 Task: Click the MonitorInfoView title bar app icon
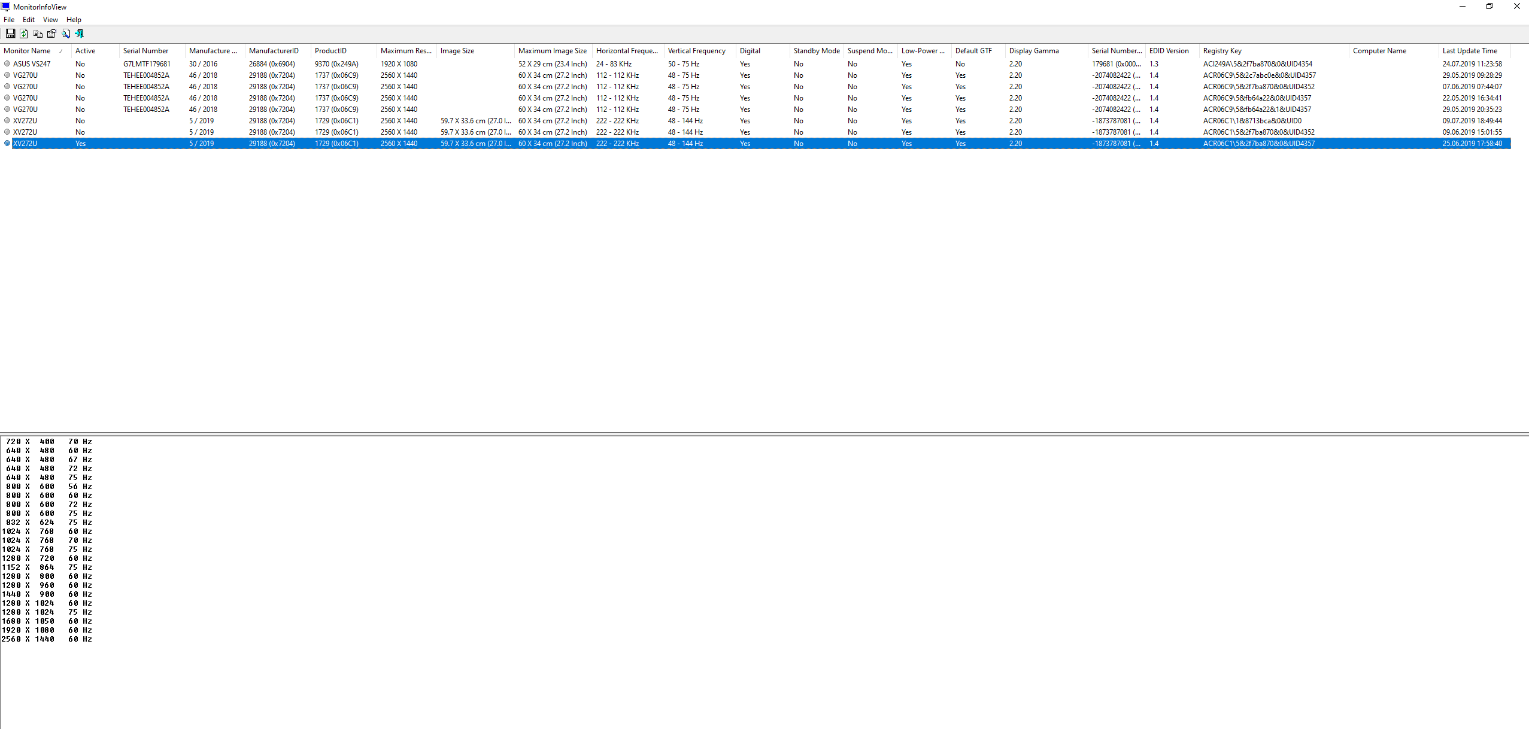(5, 7)
